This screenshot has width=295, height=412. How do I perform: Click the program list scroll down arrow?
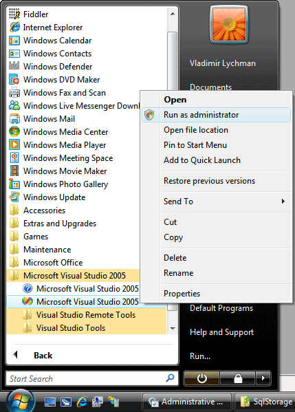pos(173,329)
